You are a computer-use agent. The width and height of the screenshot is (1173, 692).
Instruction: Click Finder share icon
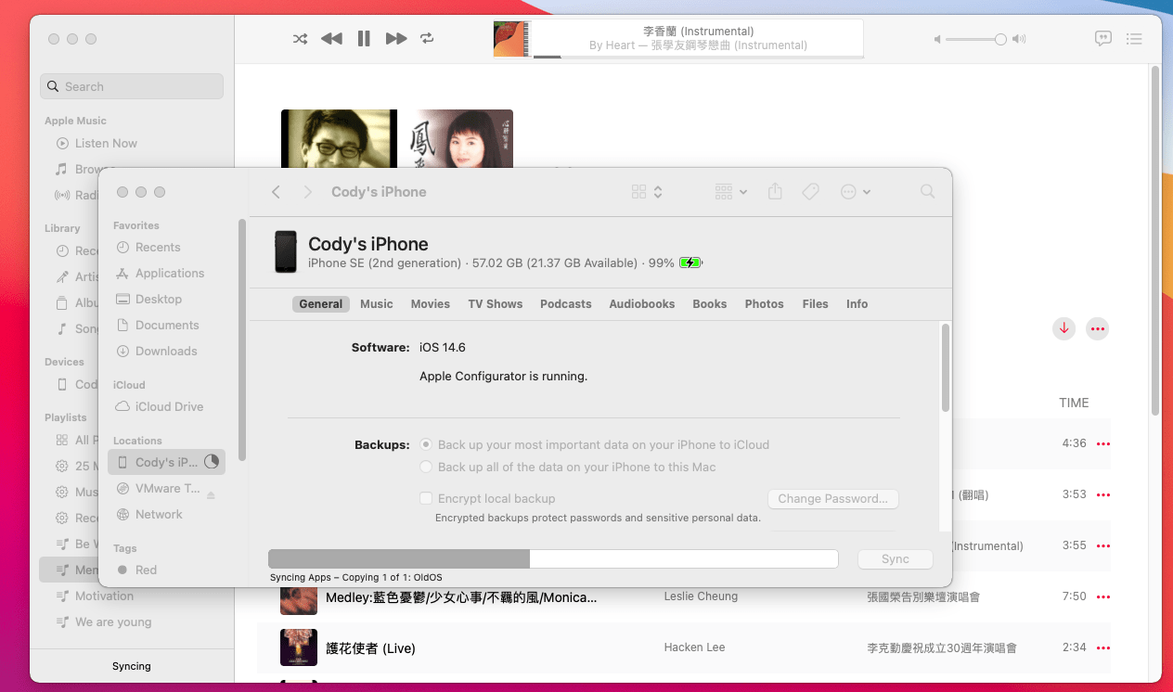point(776,192)
